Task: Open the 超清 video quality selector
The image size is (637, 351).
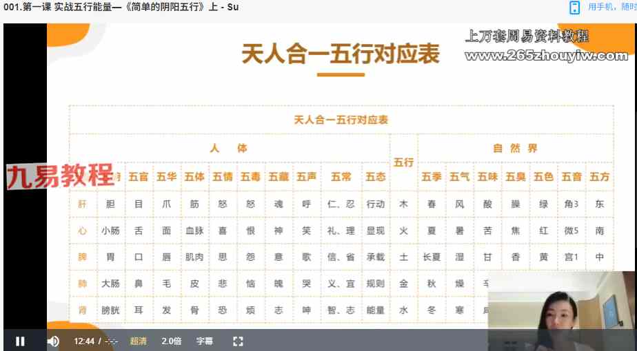Action: tap(138, 341)
